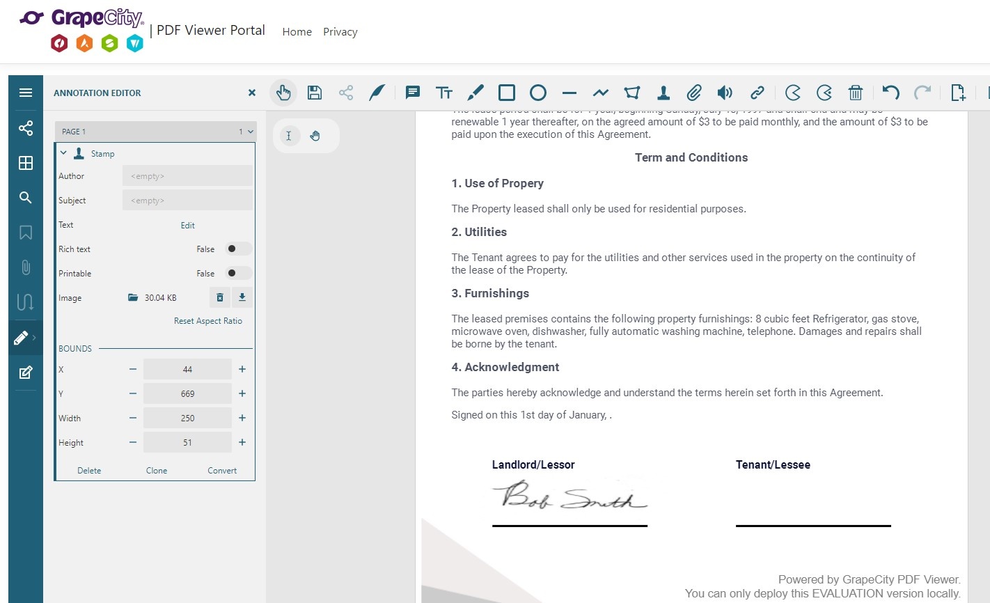Open the bookmarks panel

tap(26, 233)
